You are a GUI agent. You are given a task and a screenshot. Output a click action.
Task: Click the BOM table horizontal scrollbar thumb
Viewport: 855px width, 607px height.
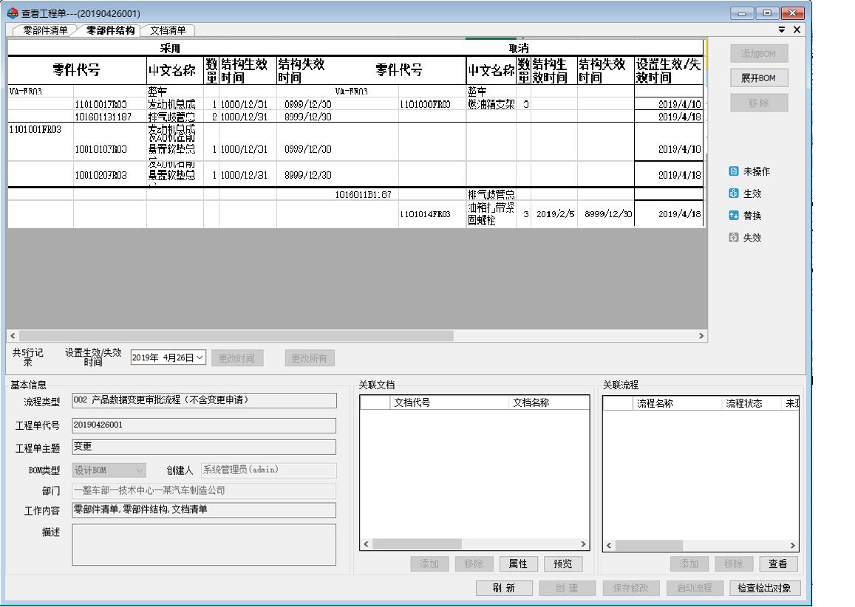[x=236, y=336]
